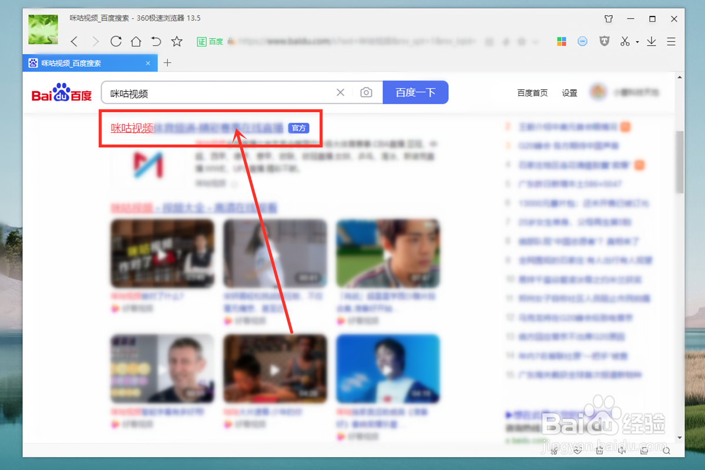705x470 pixels.
Task: Play the first video thumbnail with suited man
Action: 162,254
